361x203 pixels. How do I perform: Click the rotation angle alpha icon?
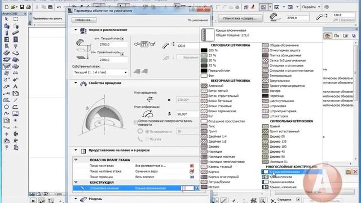pyautogui.click(x=150, y=99)
